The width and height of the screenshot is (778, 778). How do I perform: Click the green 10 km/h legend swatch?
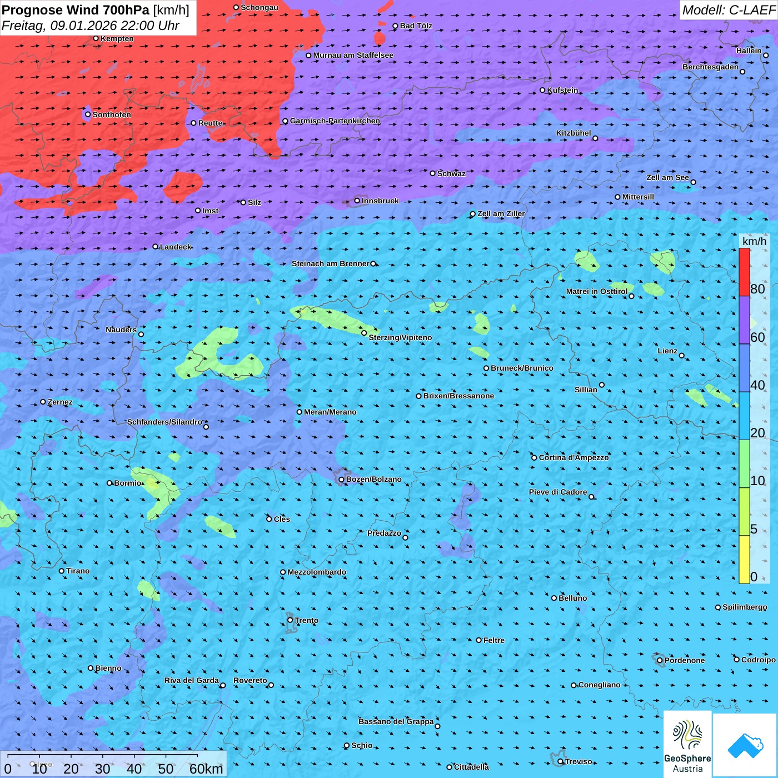click(744, 464)
